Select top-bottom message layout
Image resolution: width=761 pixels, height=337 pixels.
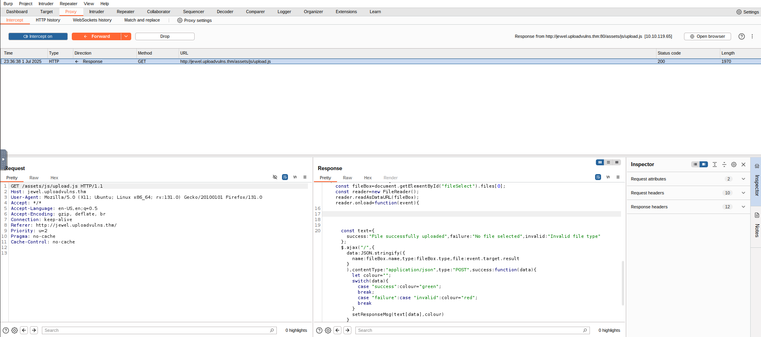tap(608, 162)
